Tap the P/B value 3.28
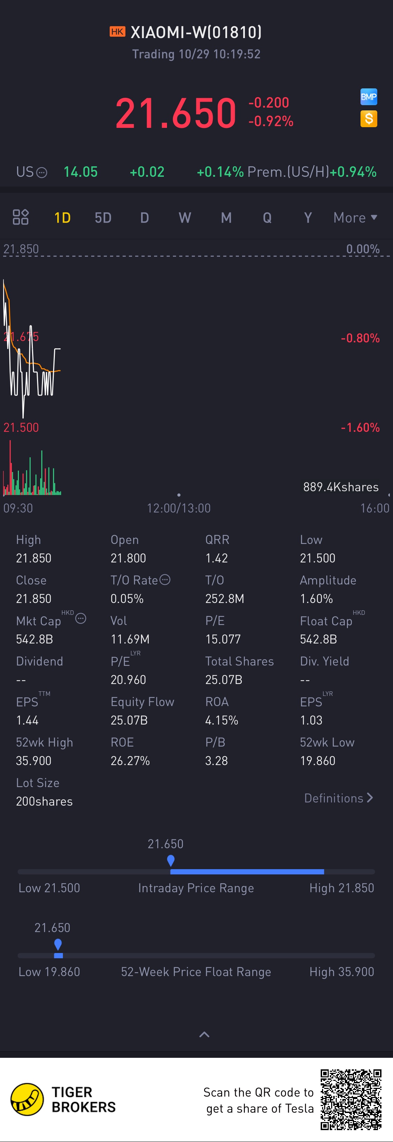Image resolution: width=393 pixels, height=1142 pixels. (217, 761)
